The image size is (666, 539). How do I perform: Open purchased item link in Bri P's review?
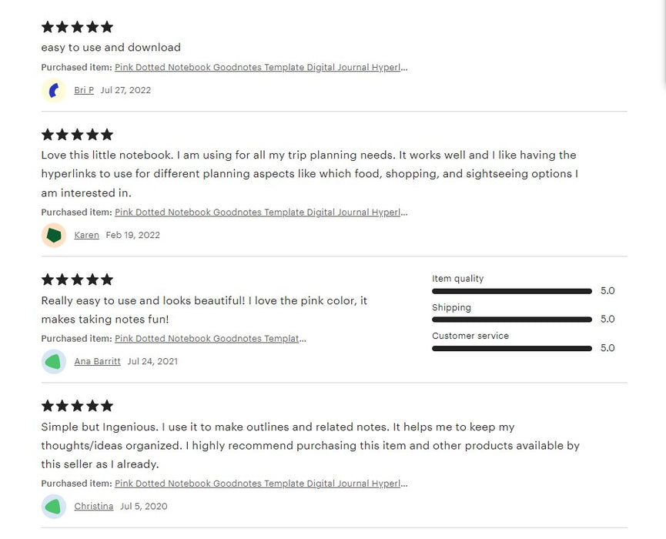(261, 68)
